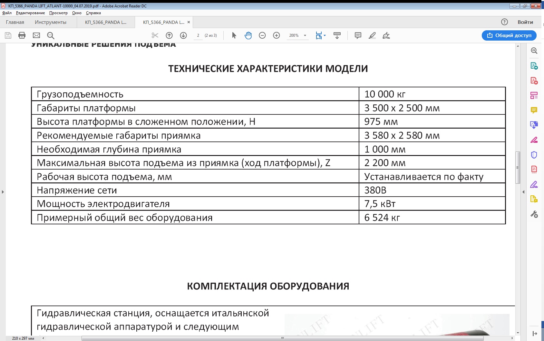Switch to the Инструменты tab
The height and width of the screenshot is (341, 544).
pyautogui.click(x=51, y=22)
